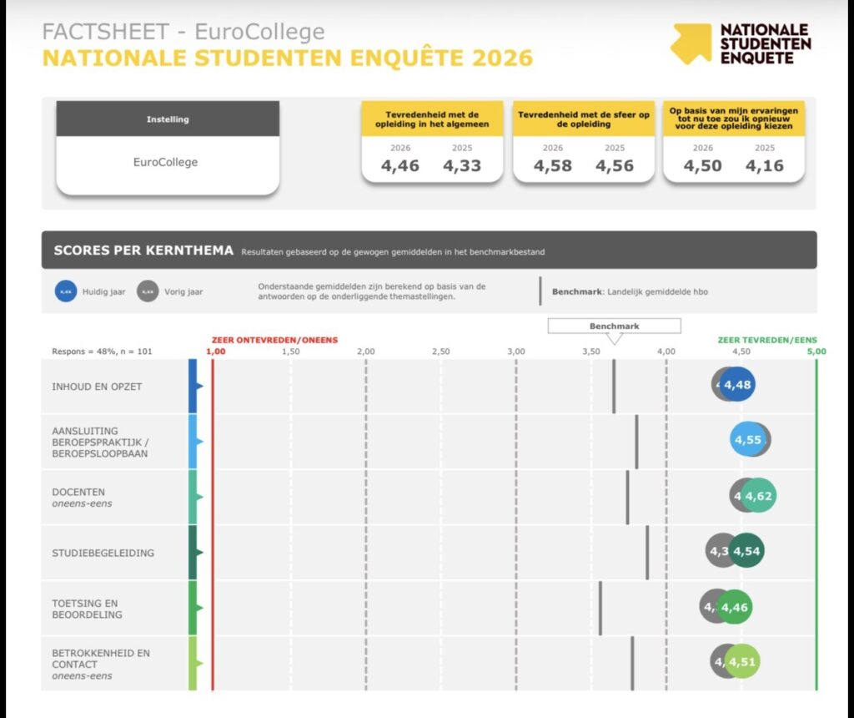Click the 4,58 sfeer score
854x718 pixels.
pyautogui.click(x=553, y=166)
